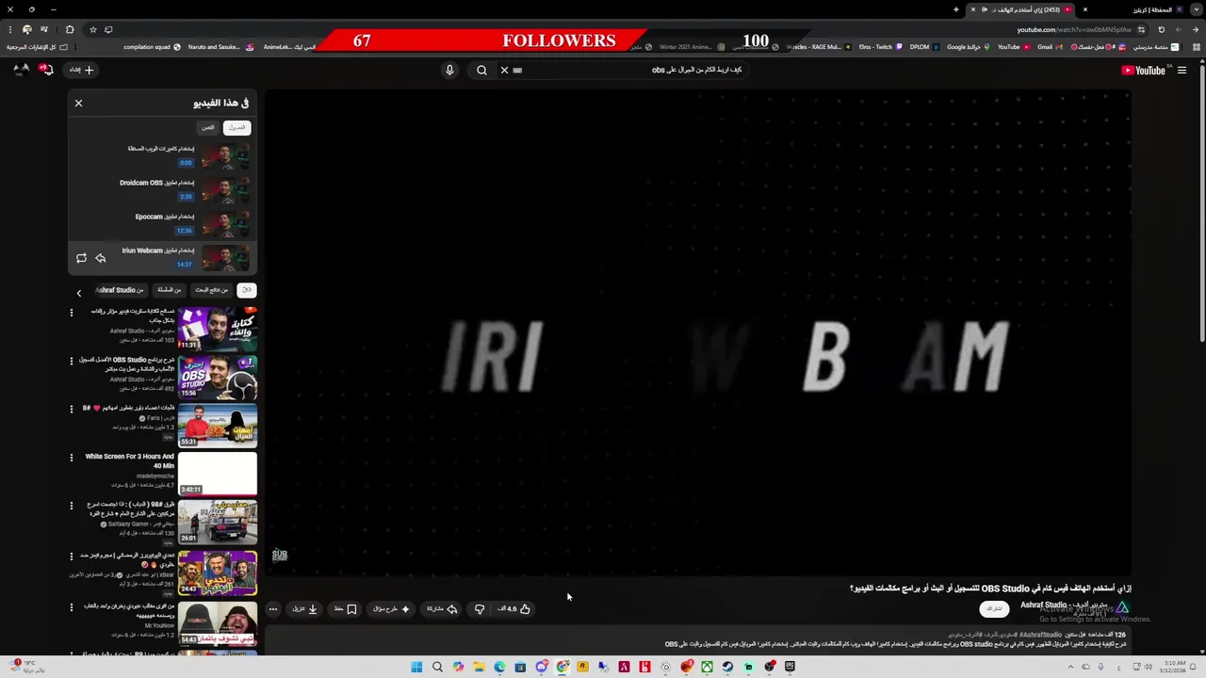The width and height of the screenshot is (1206, 678).
Task: Open Windows Start menu
Action: point(416,667)
